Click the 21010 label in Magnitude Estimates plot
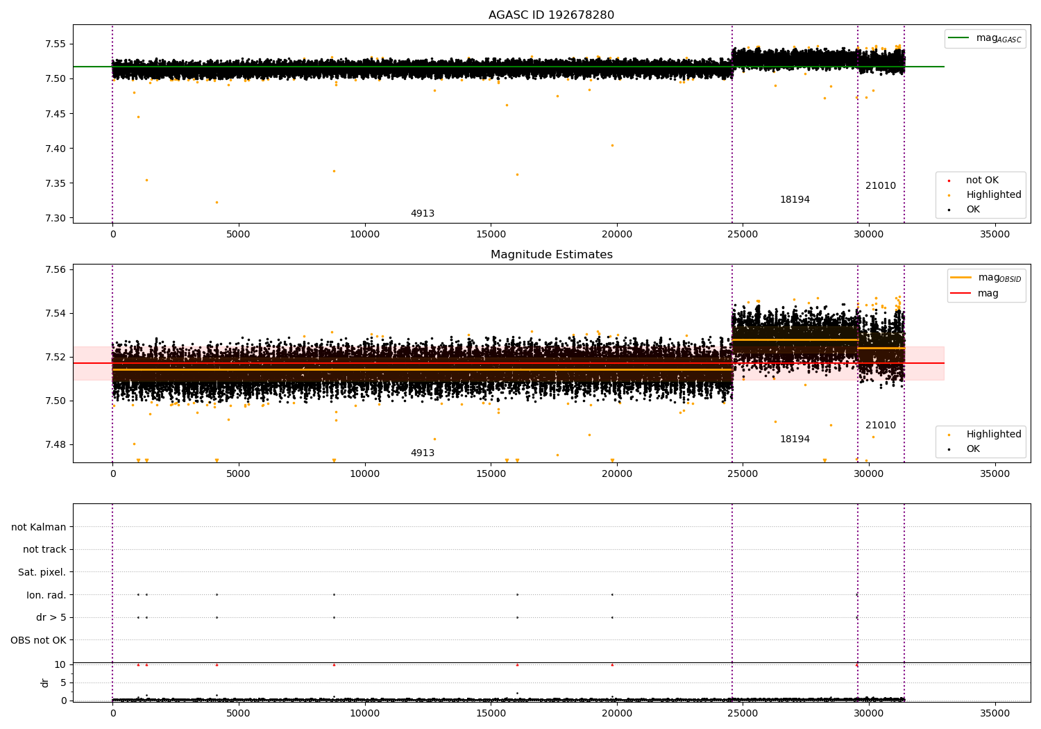1041x729 pixels. [x=881, y=426]
